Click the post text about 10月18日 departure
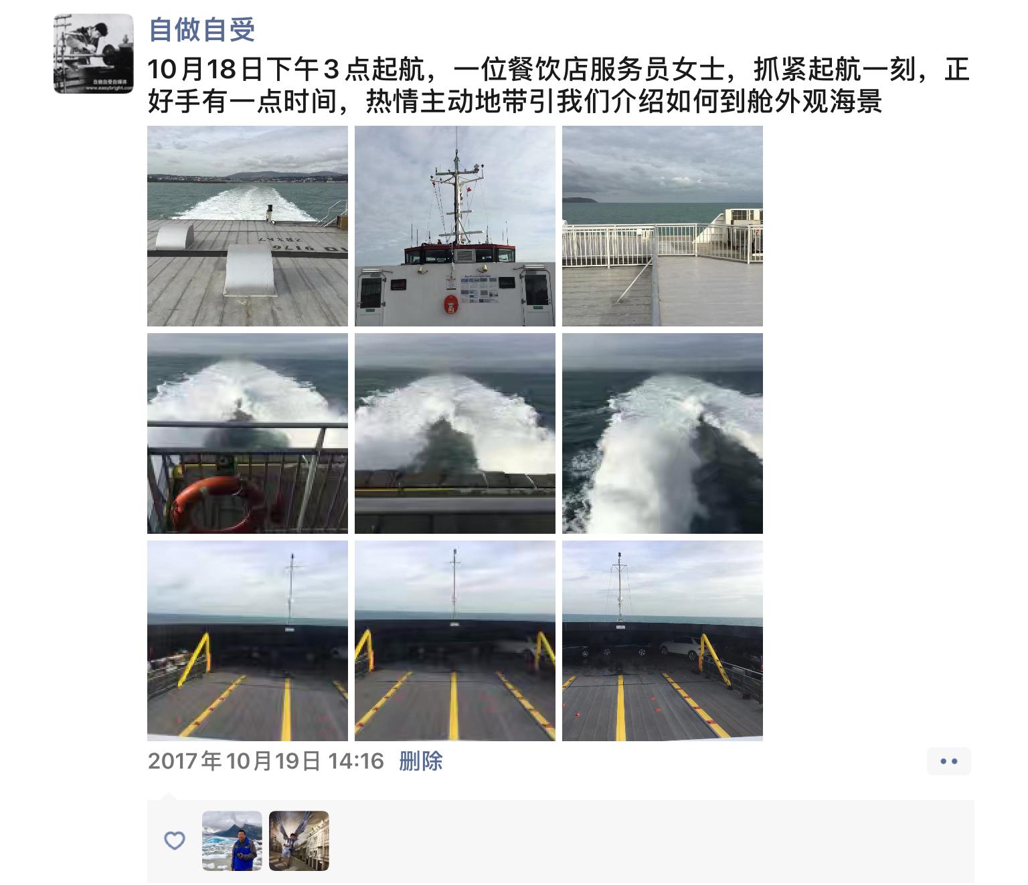Viewport: 1028px width, 885px height. point(559,86)
